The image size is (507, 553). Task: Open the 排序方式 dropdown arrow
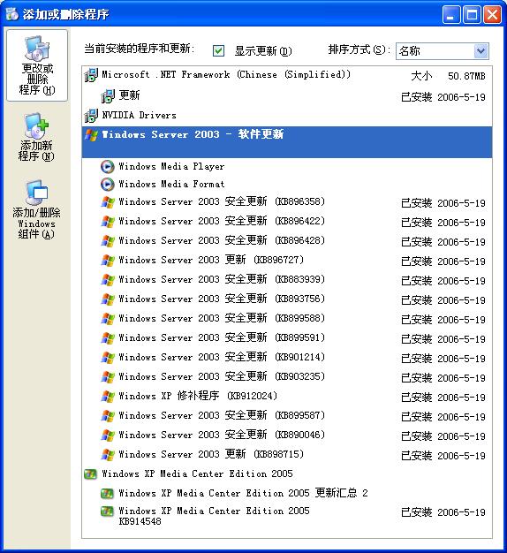pyautogui.click(x=481, y=51)
